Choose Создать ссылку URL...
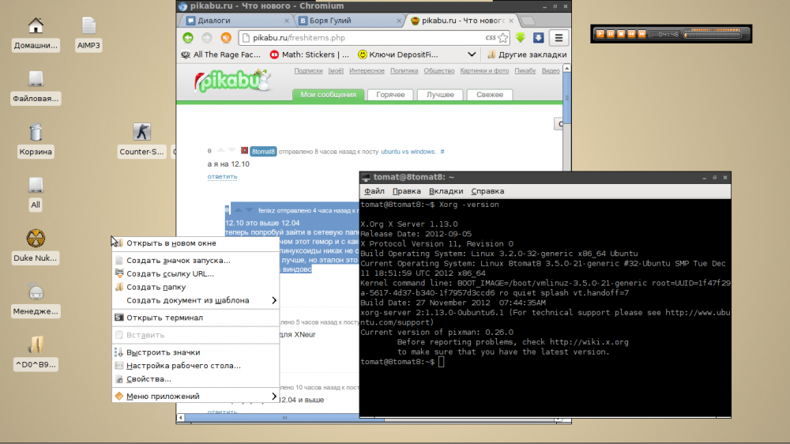 [195, 273]
